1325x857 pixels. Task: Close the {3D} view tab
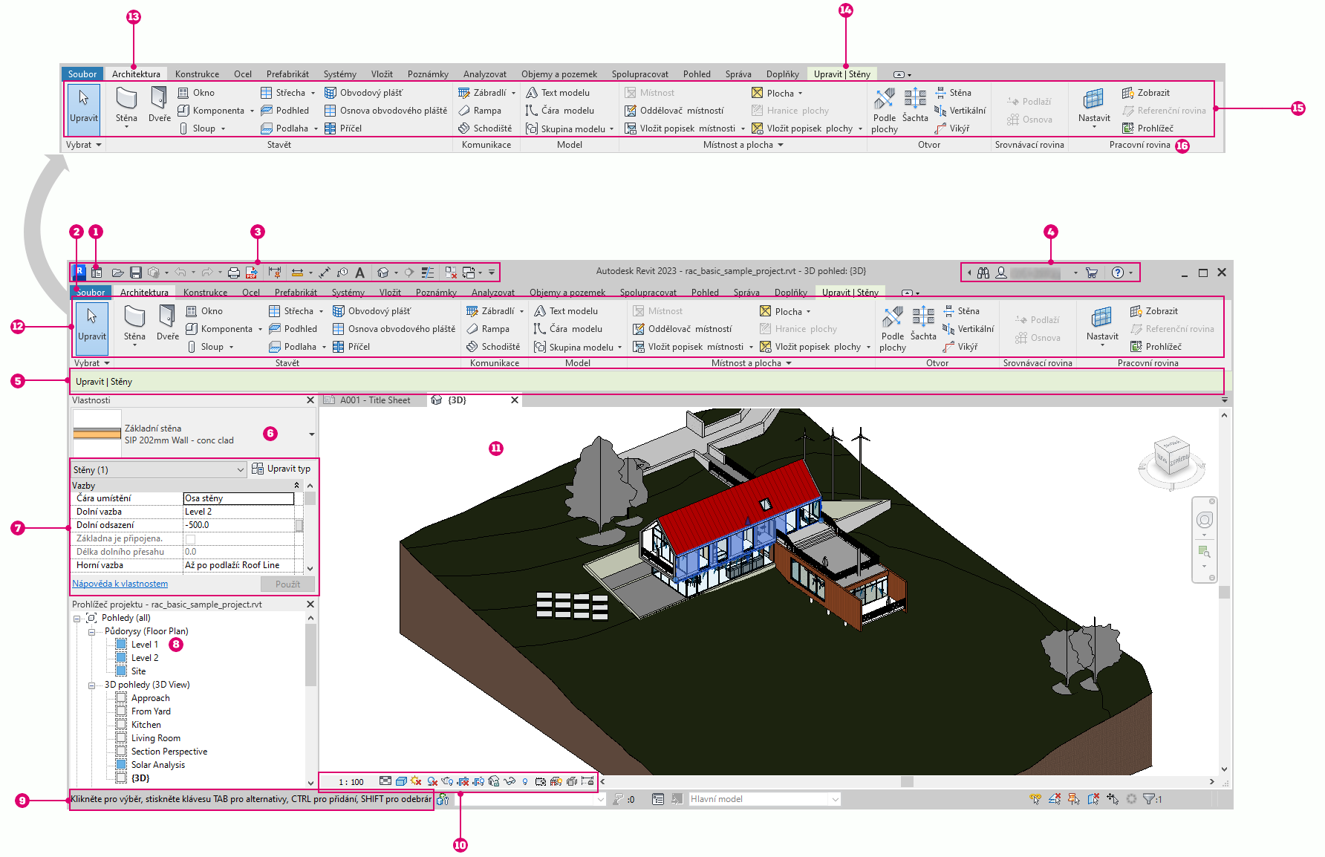[x=515, y=400]
